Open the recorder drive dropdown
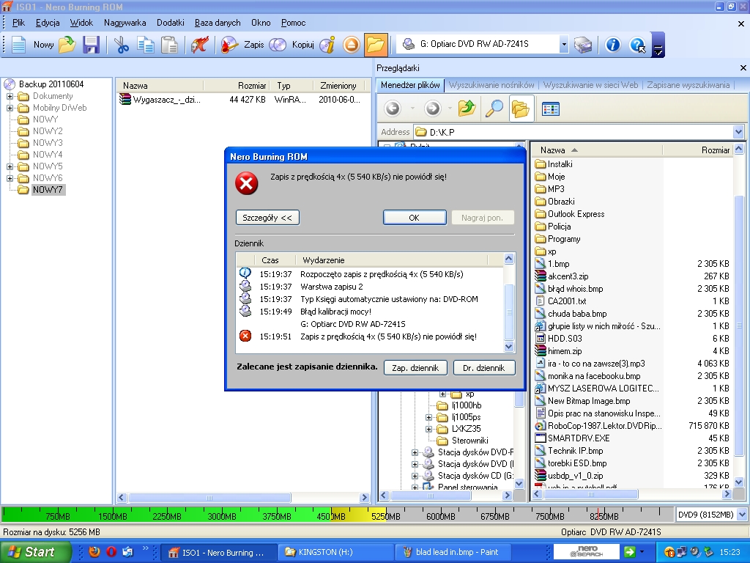Screen dimensions: 750x563 [564, 45]
